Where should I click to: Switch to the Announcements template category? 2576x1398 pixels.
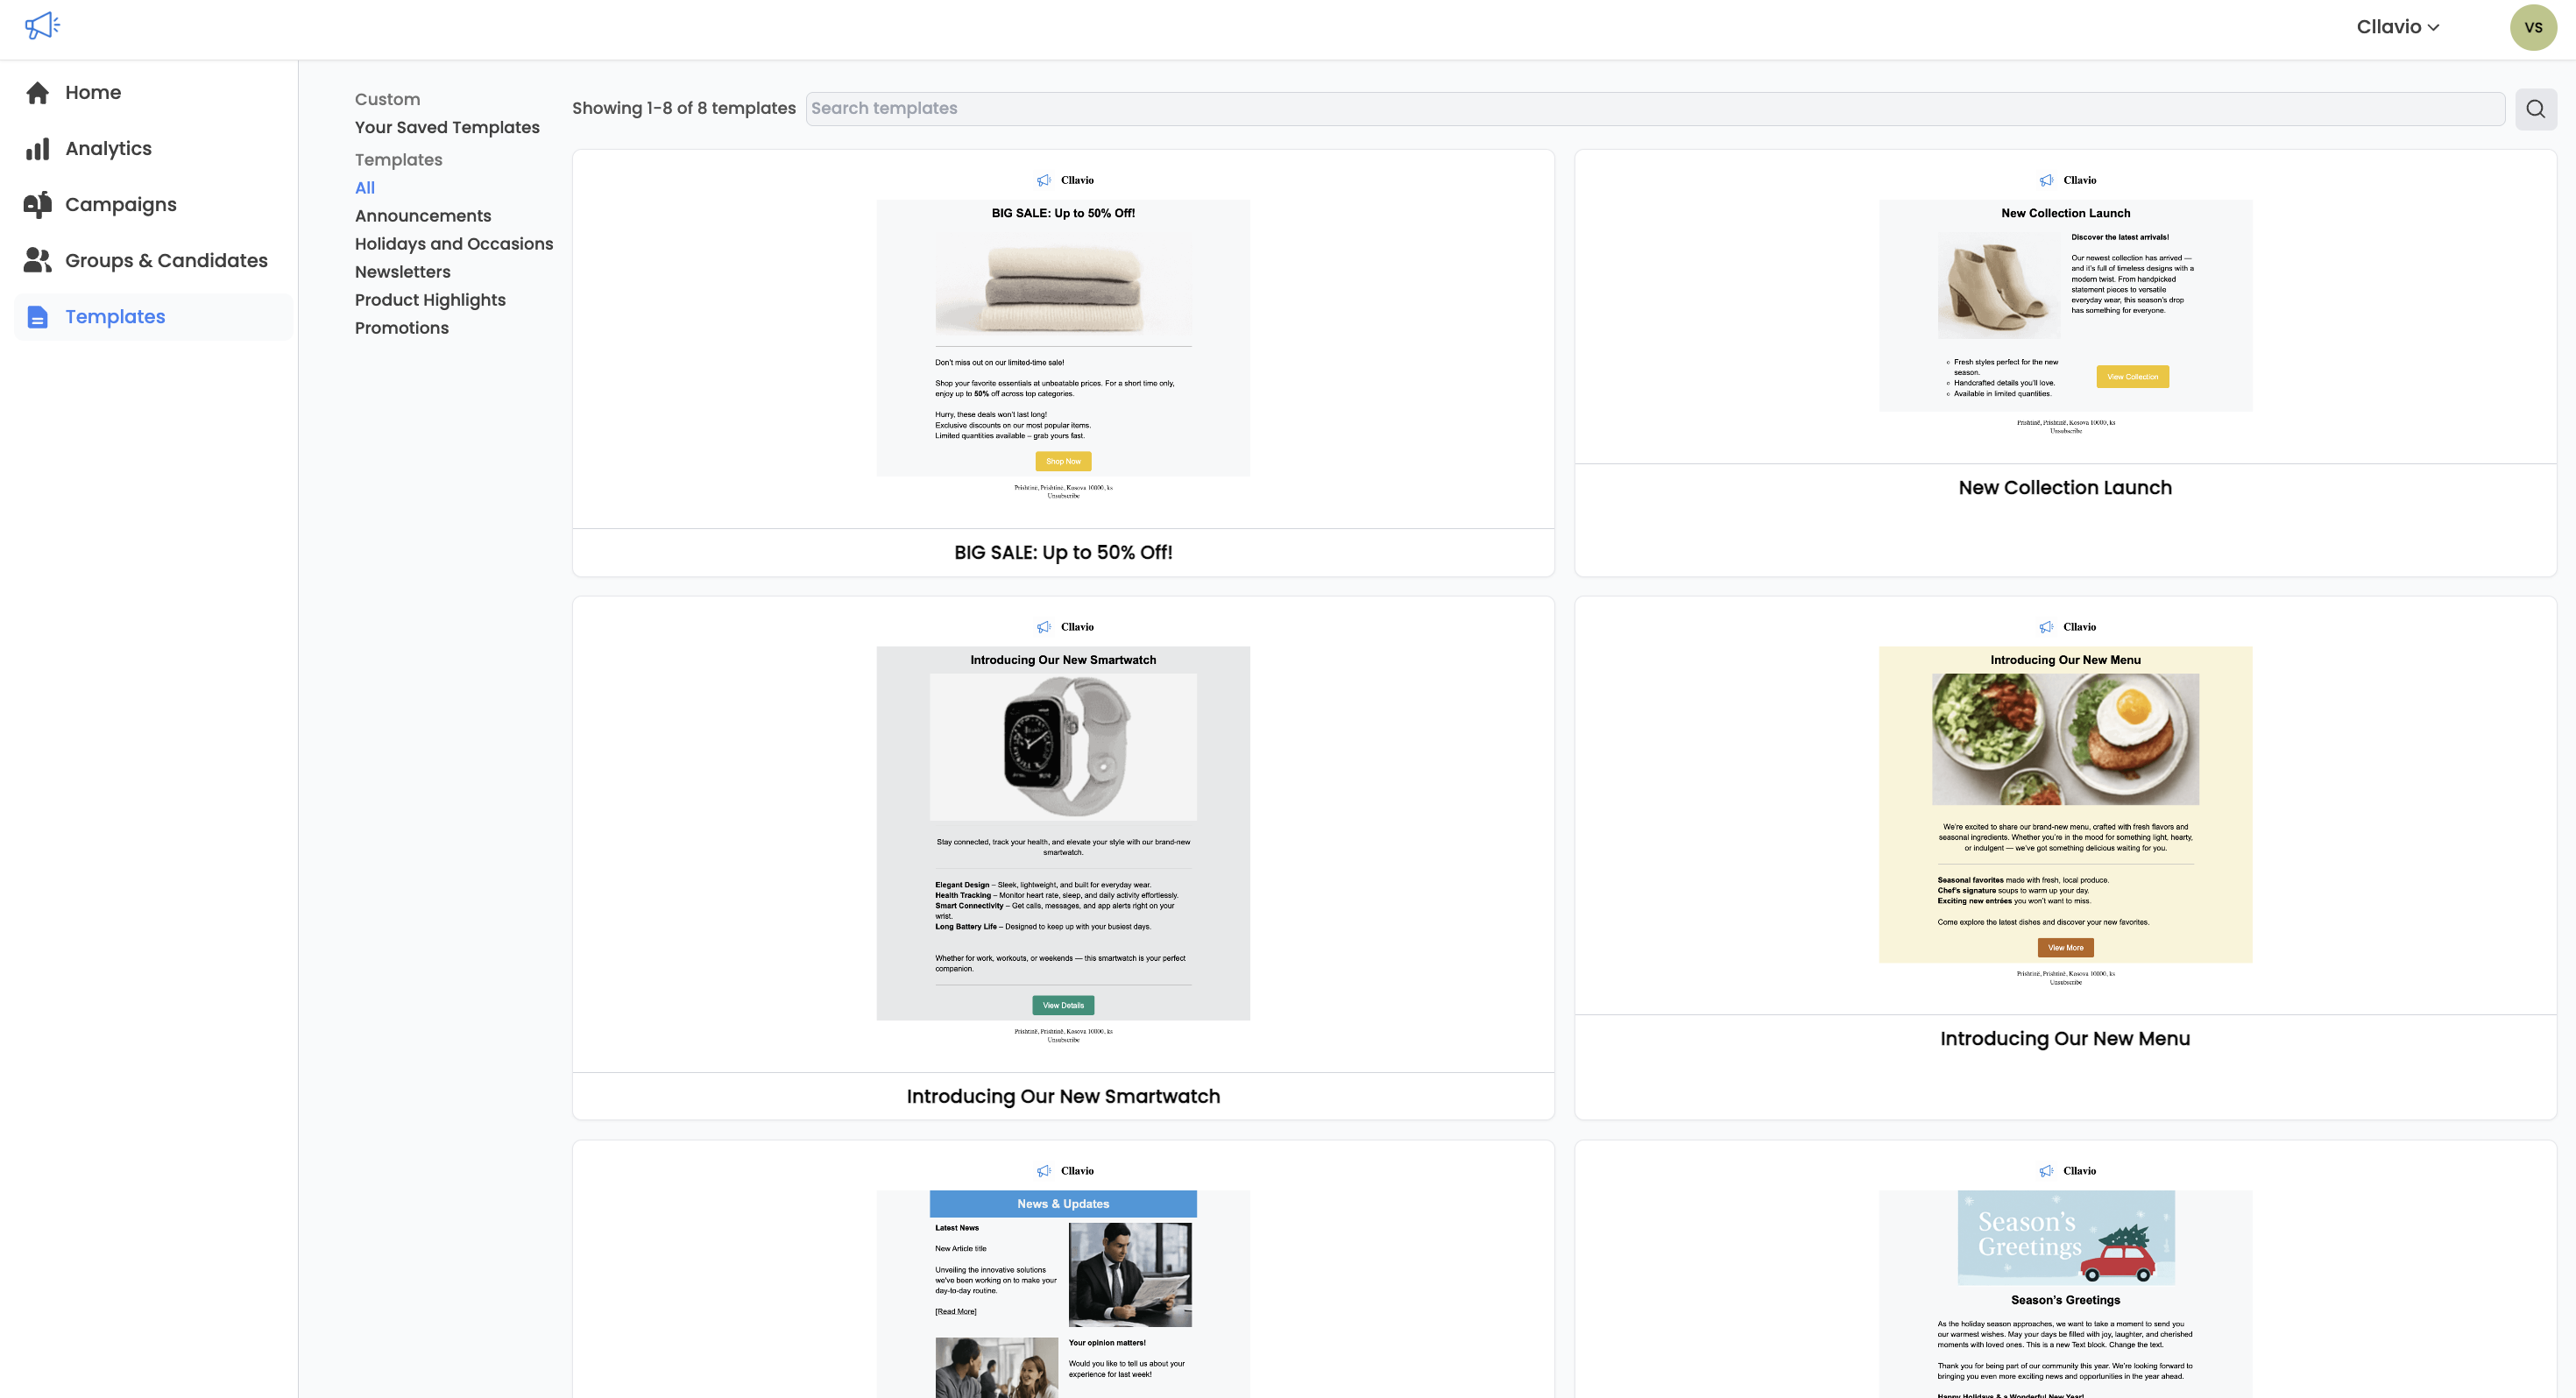point(422,216)
